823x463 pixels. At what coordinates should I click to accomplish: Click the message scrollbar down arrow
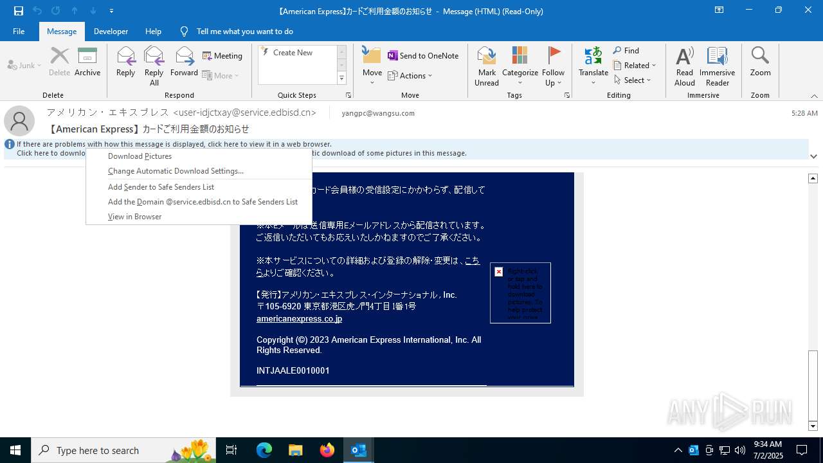[x=813, y=426]
